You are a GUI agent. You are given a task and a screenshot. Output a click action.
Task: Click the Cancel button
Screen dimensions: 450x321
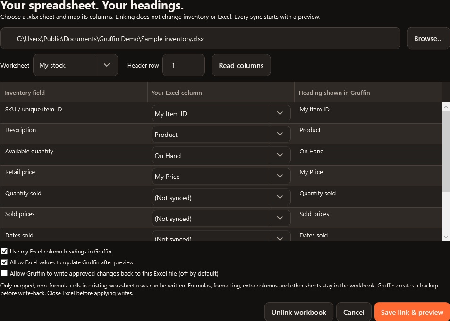coord(354,312)
